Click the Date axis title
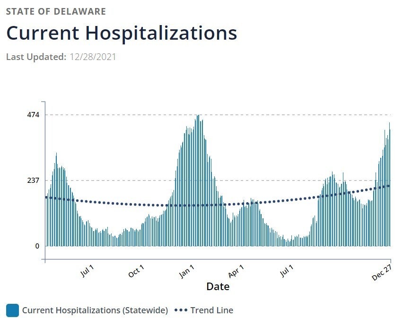Viewport: 403px width, 318px height. (x=218, y=286)
